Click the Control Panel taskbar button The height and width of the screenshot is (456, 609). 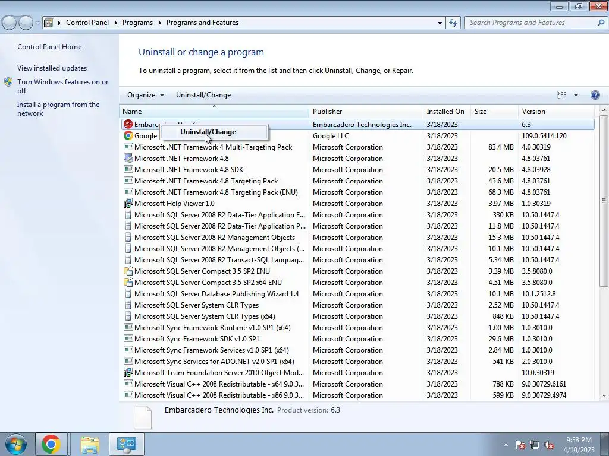[x=126, y=444]
